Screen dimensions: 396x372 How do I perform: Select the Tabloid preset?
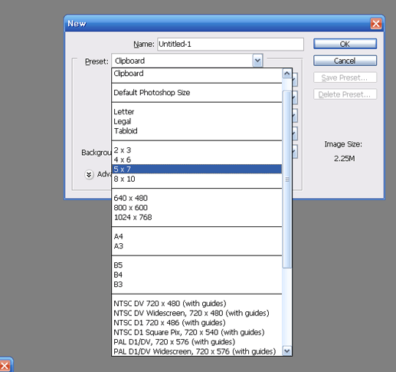click(x=197, y=131)
